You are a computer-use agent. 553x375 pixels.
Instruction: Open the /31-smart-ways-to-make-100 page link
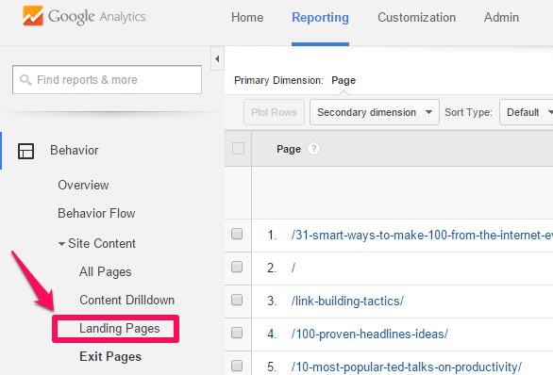point(422,235)
